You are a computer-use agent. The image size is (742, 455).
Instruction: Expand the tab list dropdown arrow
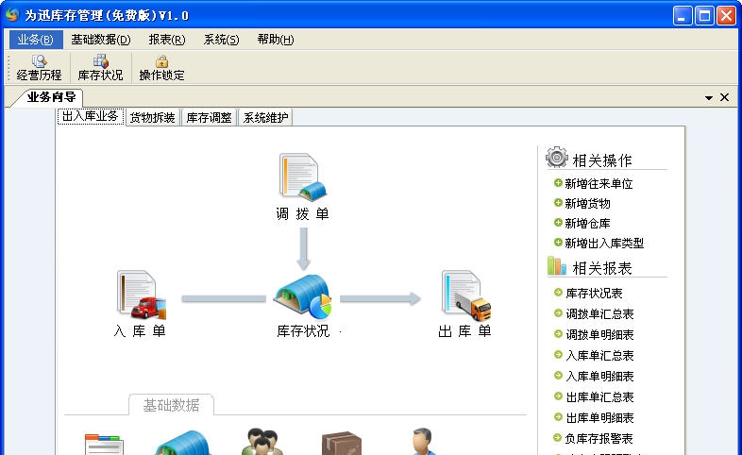click(x=709, y=97)
